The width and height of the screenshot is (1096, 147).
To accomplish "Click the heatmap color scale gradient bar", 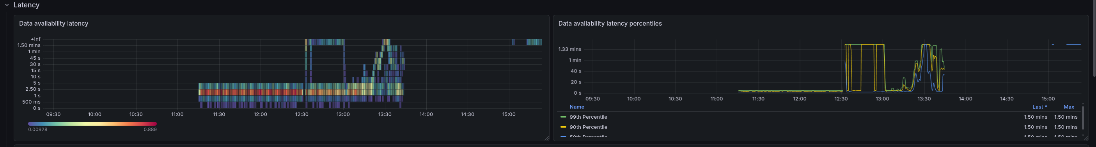I will [x=92, y=124].
